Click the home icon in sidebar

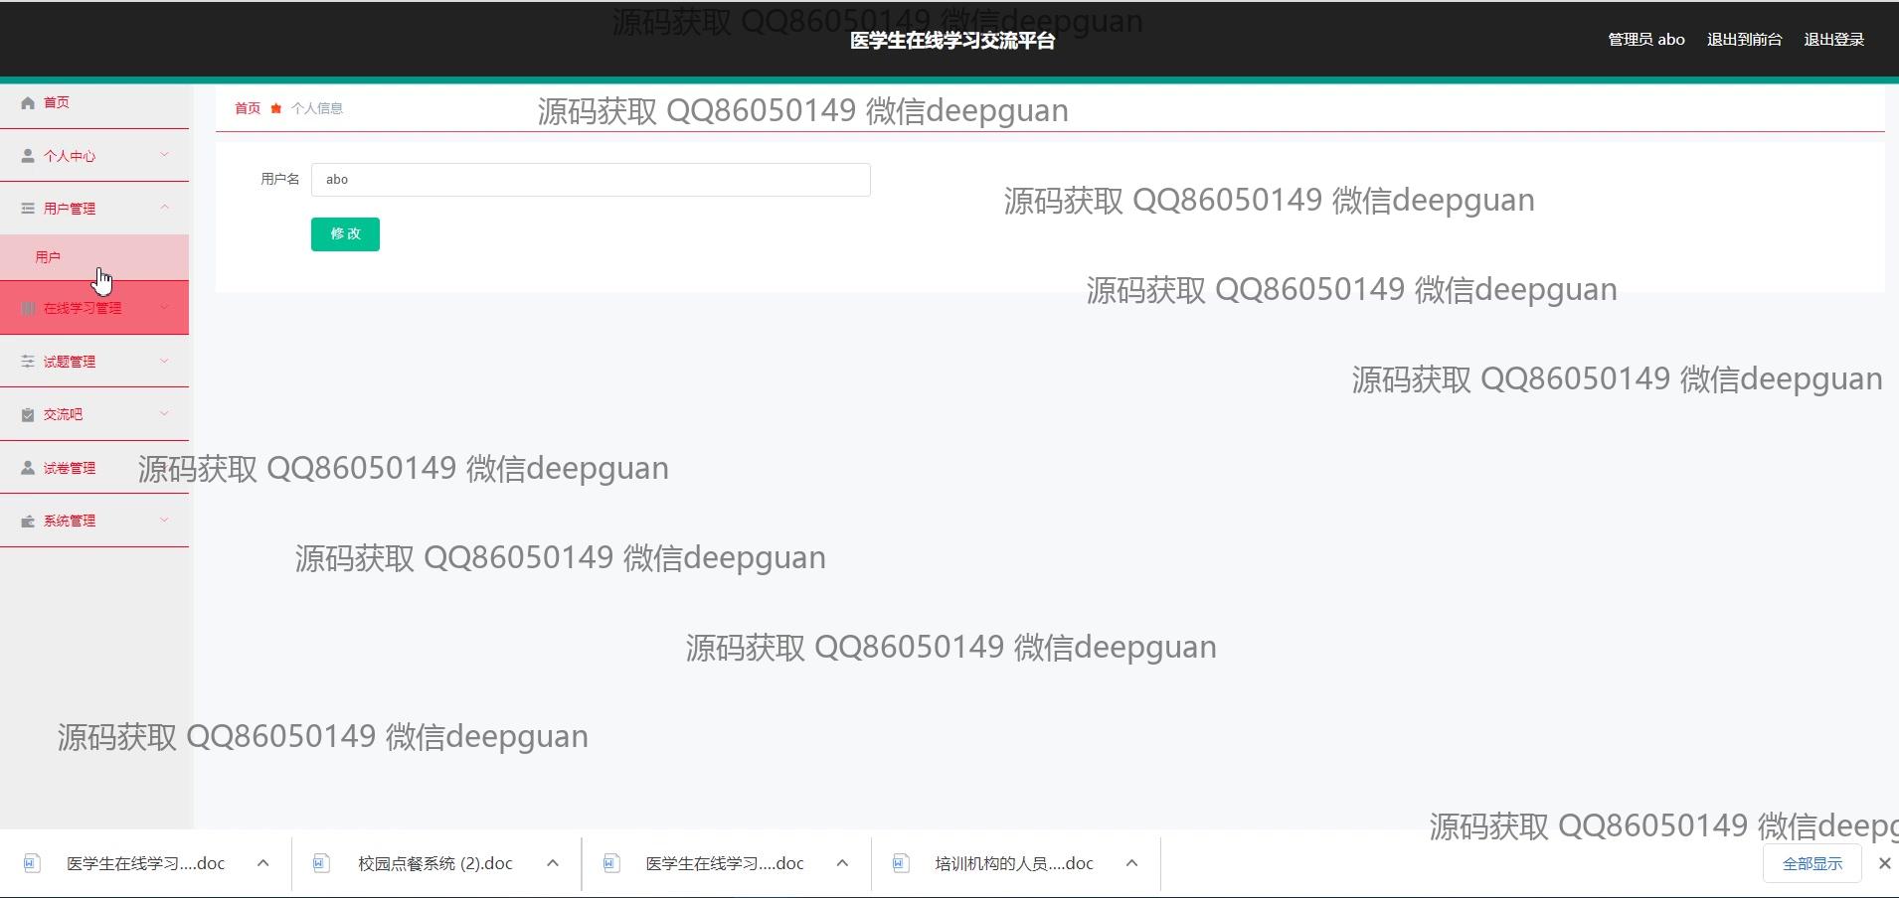[x=28, y=102]
